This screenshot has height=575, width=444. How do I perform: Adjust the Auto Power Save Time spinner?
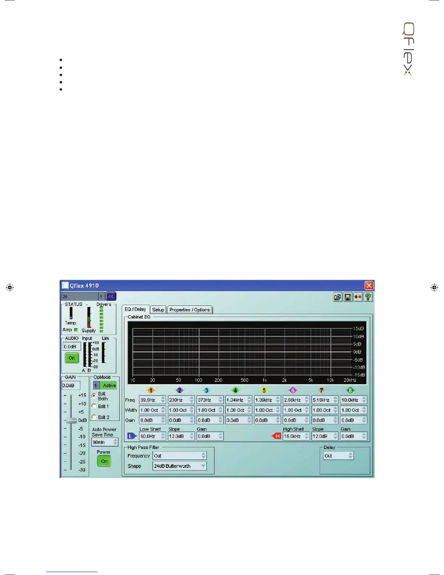point(105,442)
